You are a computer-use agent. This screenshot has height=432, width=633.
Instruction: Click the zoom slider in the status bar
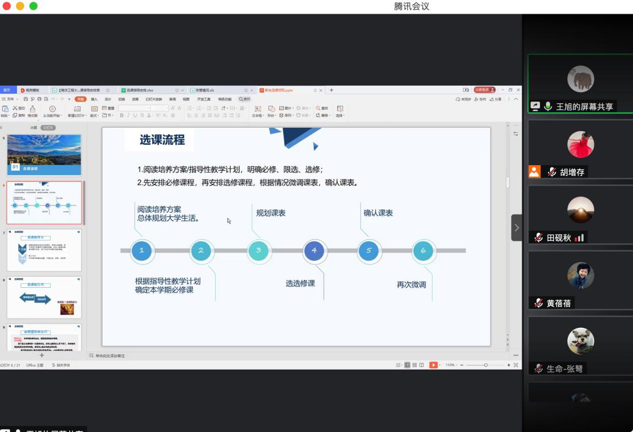485,365
